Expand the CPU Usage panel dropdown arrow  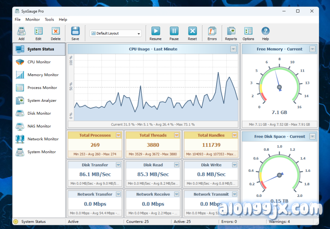tap(233, 49)
